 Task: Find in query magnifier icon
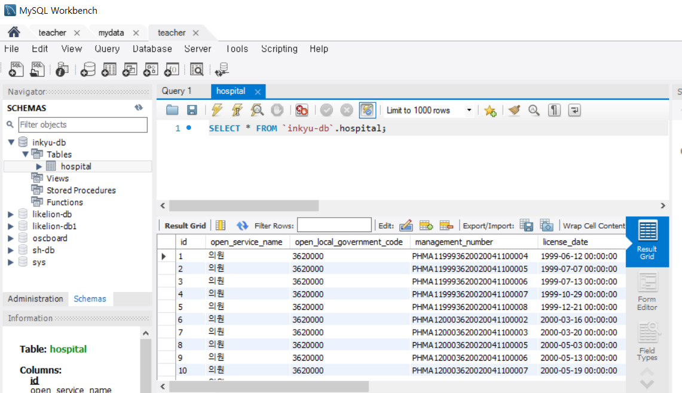tap(534, 111)
